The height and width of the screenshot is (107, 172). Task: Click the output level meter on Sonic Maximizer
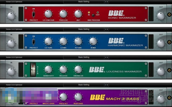coord(151,14)
